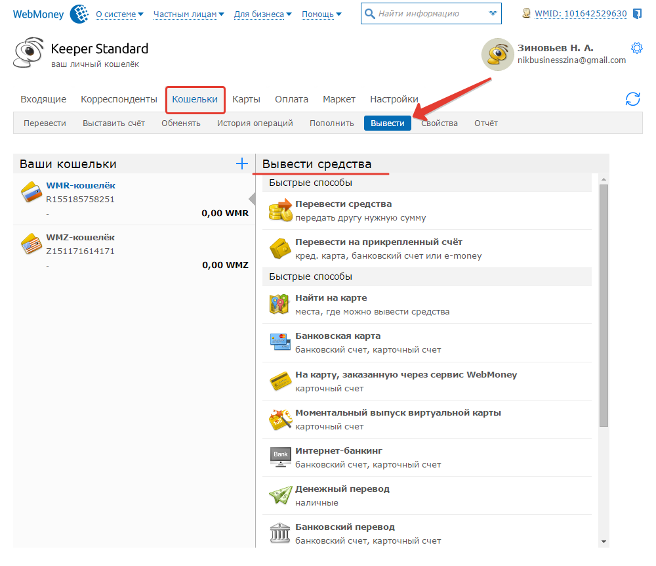
Task: Click the WMZ wallet US flag icon
Action: tap(31, 244)
